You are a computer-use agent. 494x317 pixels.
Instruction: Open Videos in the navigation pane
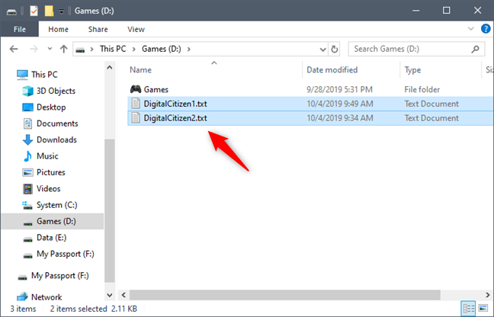point(48,188)
